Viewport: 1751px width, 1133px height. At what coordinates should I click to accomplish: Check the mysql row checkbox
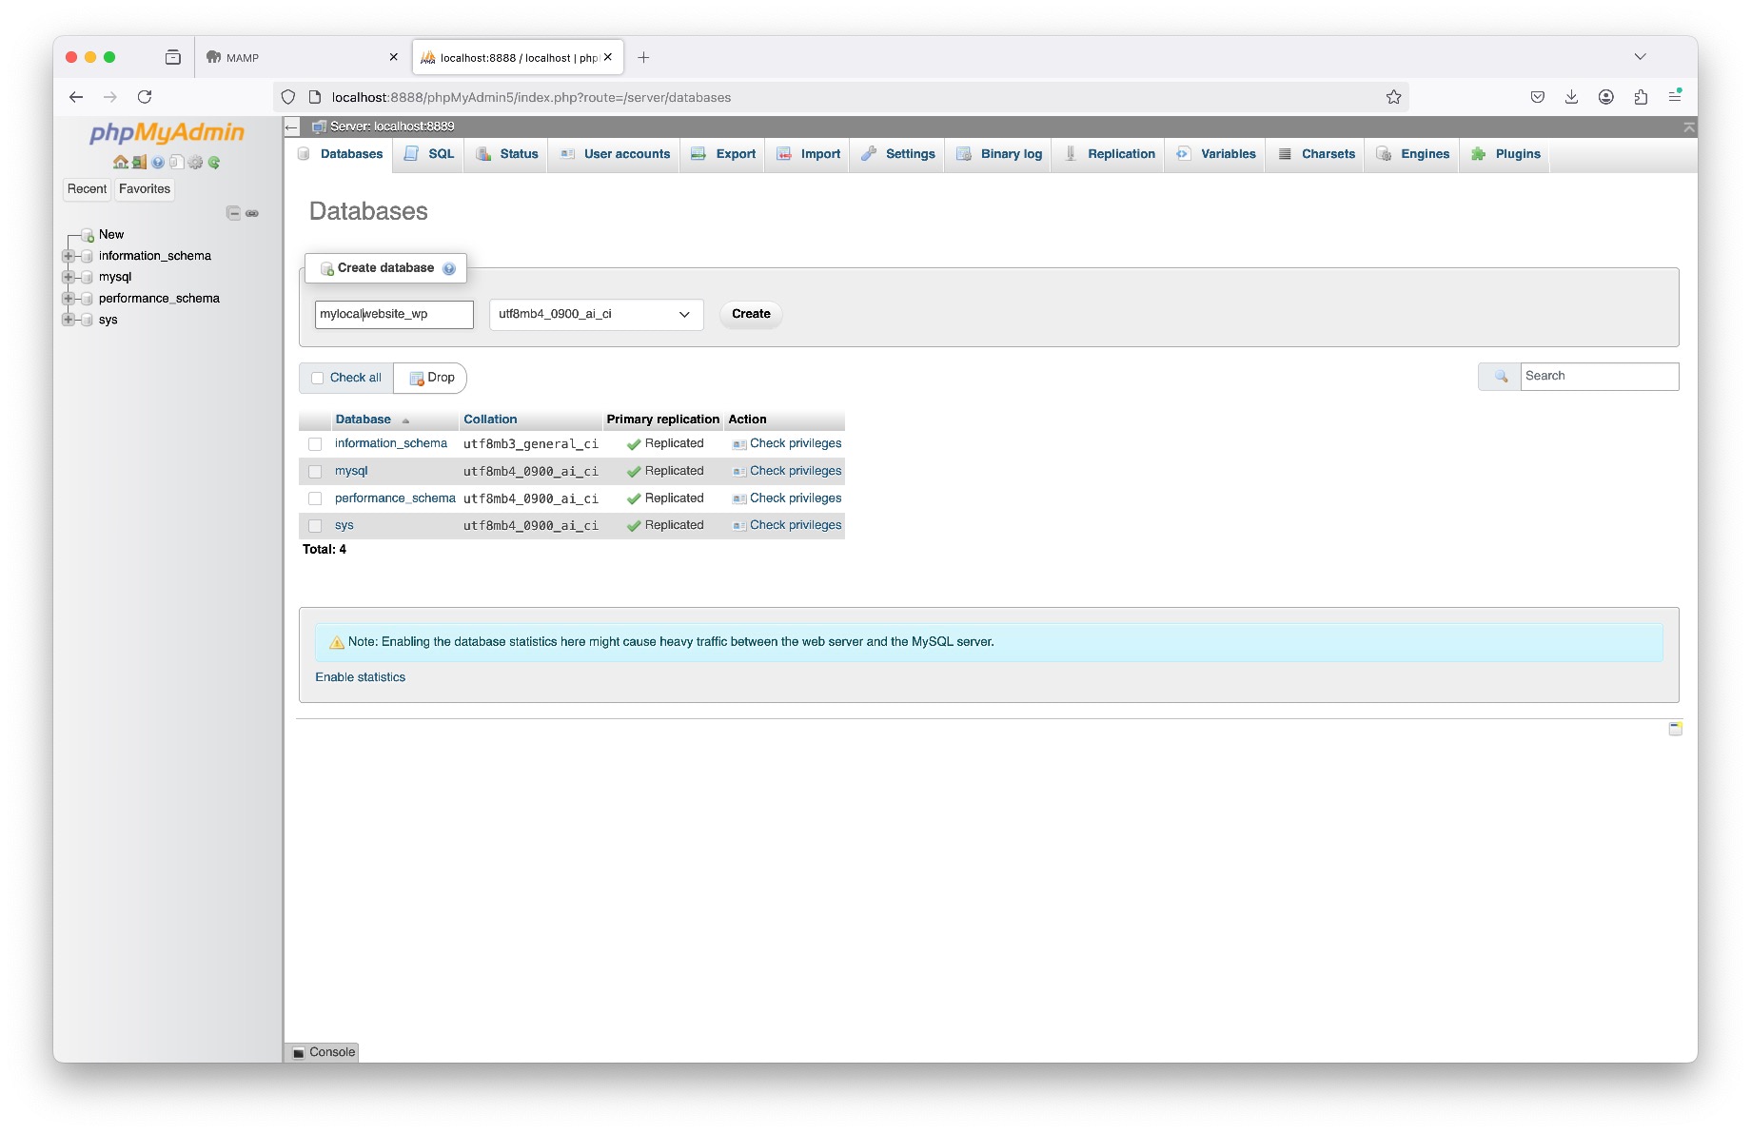(x=315, y=472)
